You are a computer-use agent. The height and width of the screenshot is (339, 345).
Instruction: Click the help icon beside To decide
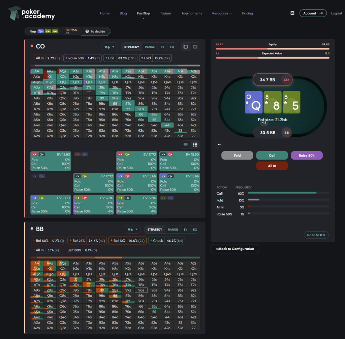pyautogui.click(x=87, y=31)
